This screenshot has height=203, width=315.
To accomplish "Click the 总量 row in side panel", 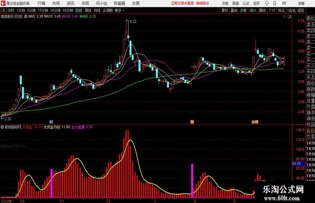I will (x=311, y=101).
